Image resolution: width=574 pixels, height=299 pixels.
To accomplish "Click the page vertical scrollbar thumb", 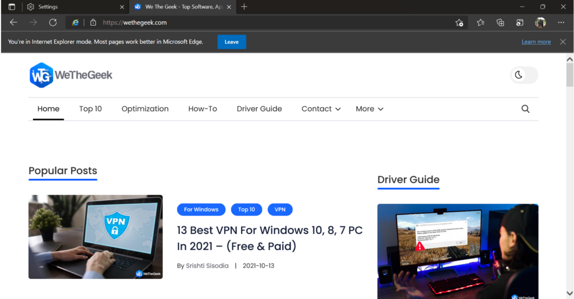I will 570,76.
